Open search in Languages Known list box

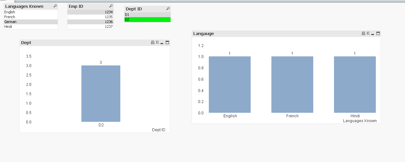[55, 6]
